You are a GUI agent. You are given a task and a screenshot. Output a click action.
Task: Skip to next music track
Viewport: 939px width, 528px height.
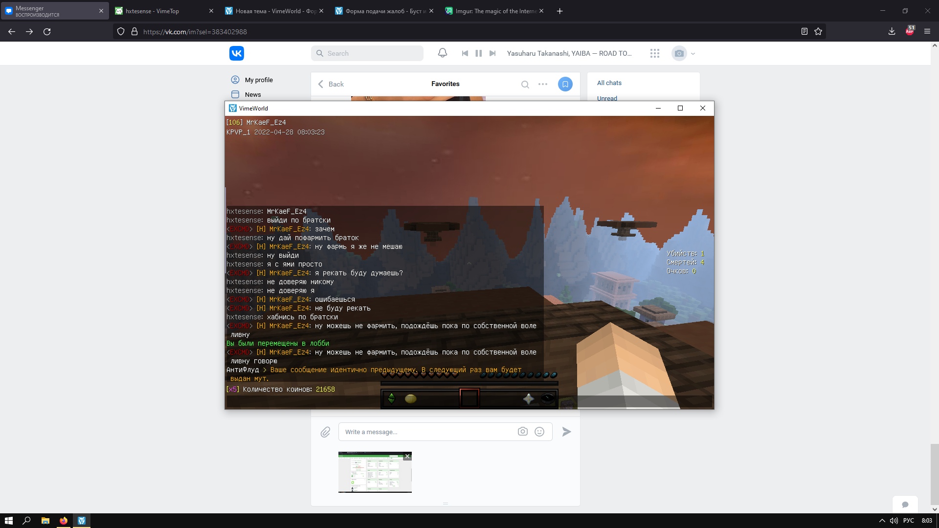492,53
